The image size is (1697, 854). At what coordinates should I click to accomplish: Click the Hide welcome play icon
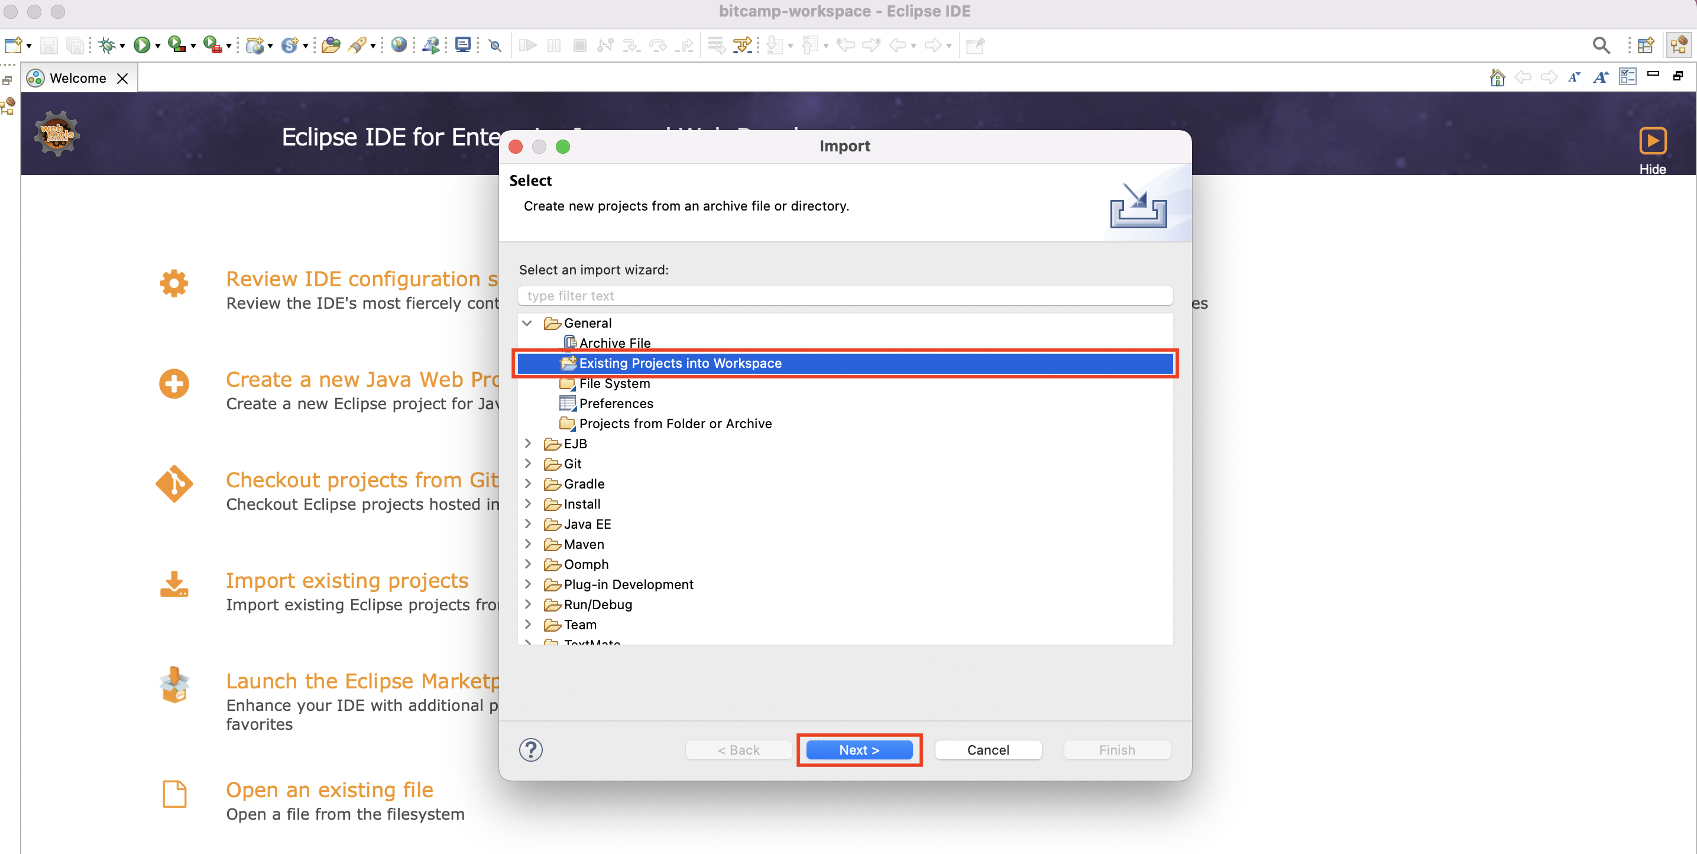1652,140
